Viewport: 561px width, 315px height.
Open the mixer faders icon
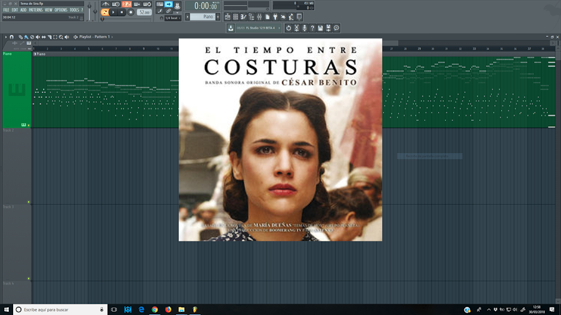click(259, 17)
